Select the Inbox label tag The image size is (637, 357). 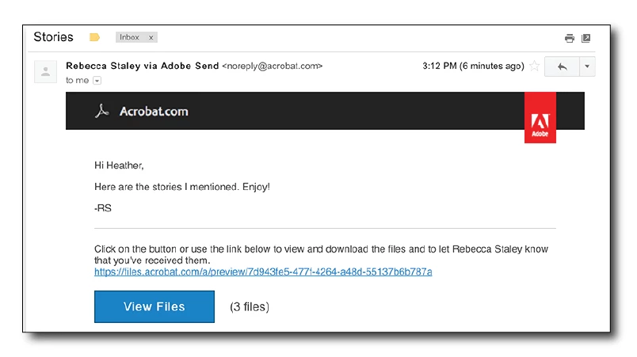coord(129,37)
